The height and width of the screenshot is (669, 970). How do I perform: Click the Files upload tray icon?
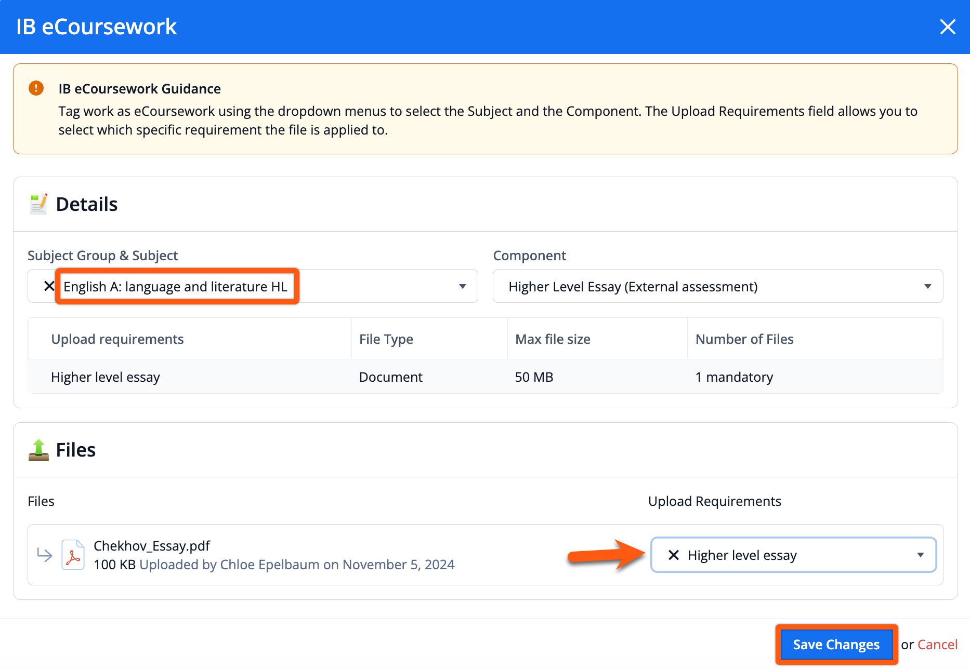tap(38, 450)
